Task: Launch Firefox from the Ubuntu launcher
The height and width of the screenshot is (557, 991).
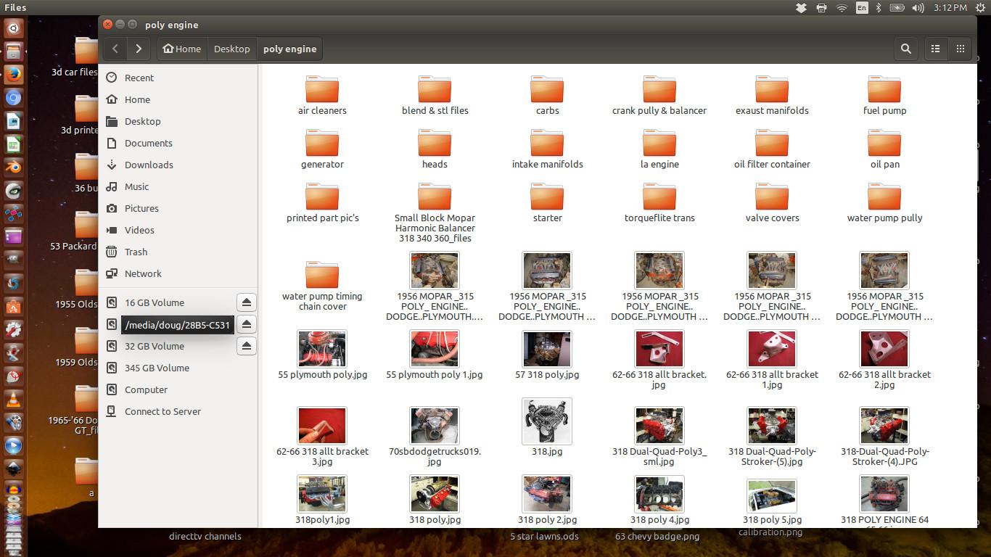Action: 13,74
